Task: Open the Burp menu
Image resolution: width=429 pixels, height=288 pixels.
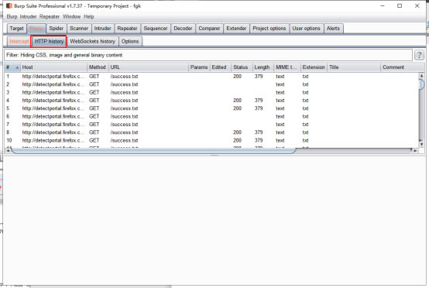Action: [12, 17]
